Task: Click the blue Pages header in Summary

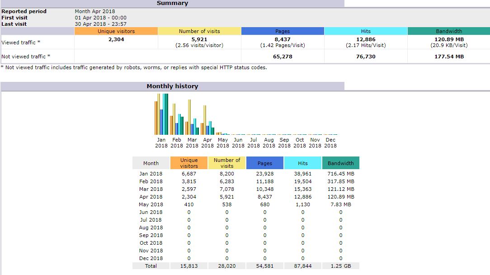Action: (283, 31)
